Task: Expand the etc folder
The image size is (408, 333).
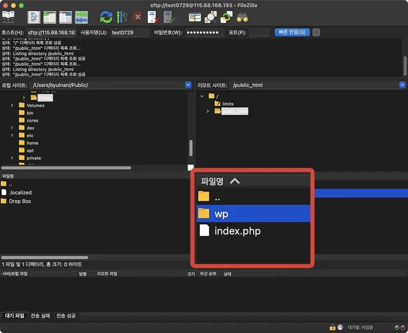Action: click(12, 135)
